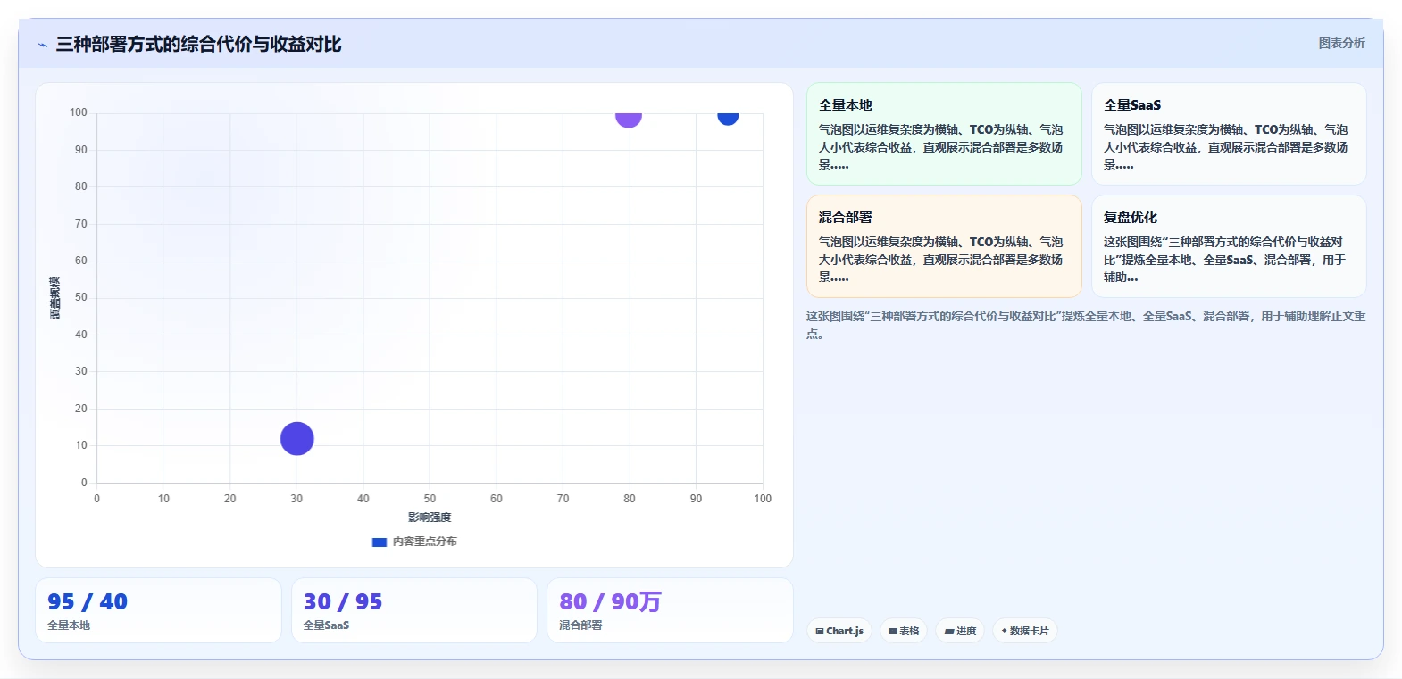Click the y-axis tick label 10

pos(81,445)
